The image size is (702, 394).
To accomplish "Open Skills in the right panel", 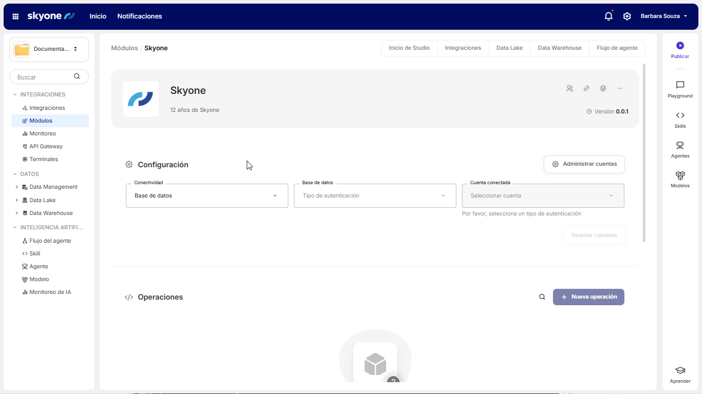I will pyautogui.click(x=680, y=115).
